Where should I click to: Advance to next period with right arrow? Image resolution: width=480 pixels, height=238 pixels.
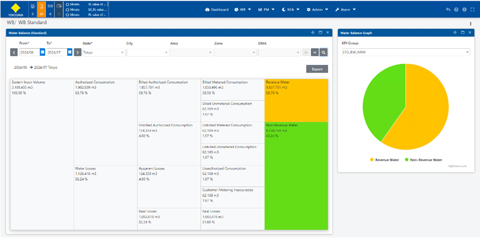tap(77, 52)
